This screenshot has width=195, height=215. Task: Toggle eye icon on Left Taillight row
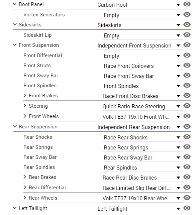[x=187, y=208]
